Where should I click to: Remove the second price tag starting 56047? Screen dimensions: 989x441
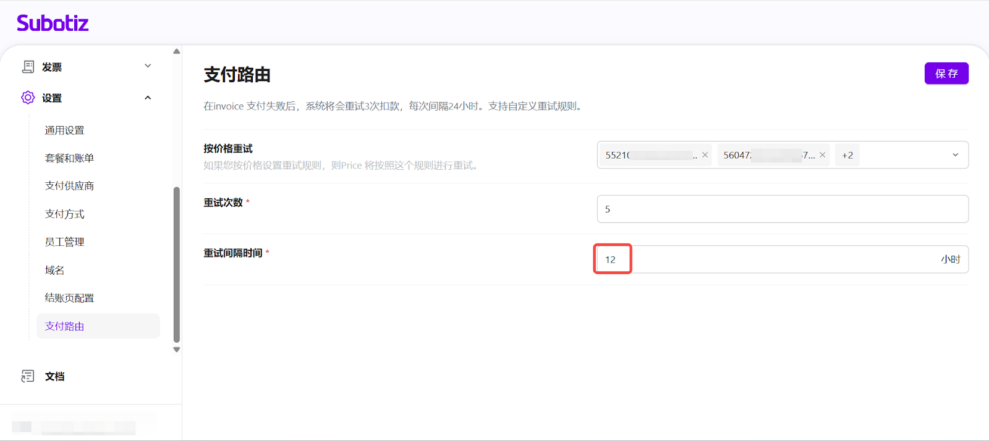click(x=822, y=155)
